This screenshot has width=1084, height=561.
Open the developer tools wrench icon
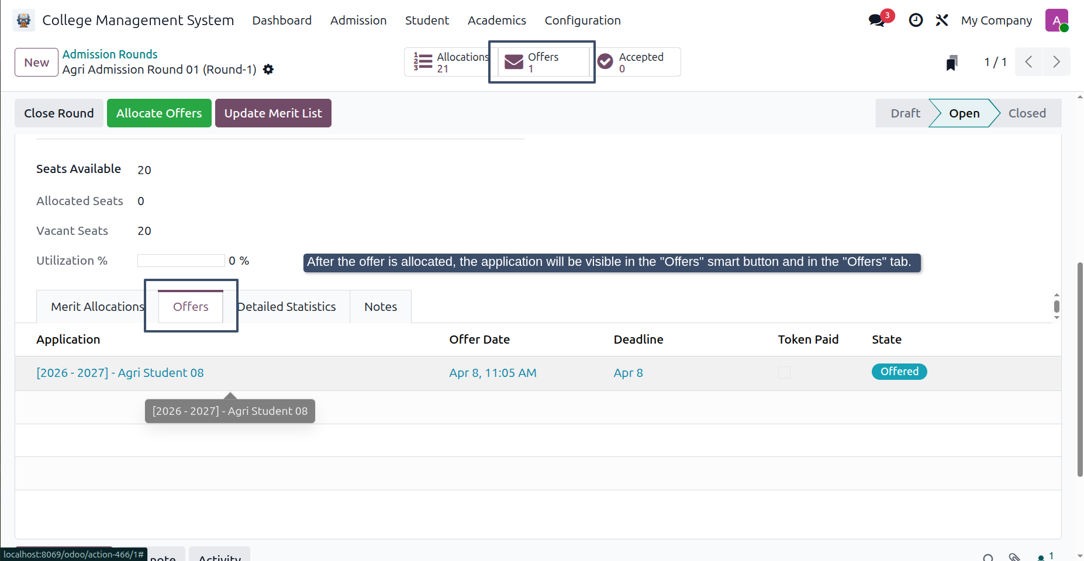(941, 20)
